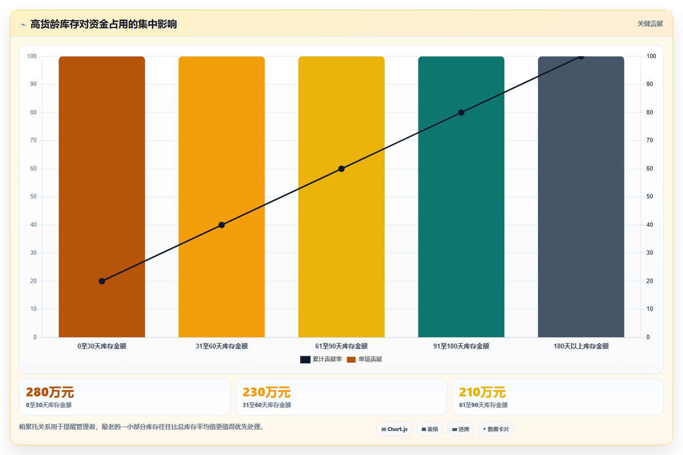Click the brown 0至30天库存金额 bar
Viewport: 683px width, 455px height.
(102, 196)
